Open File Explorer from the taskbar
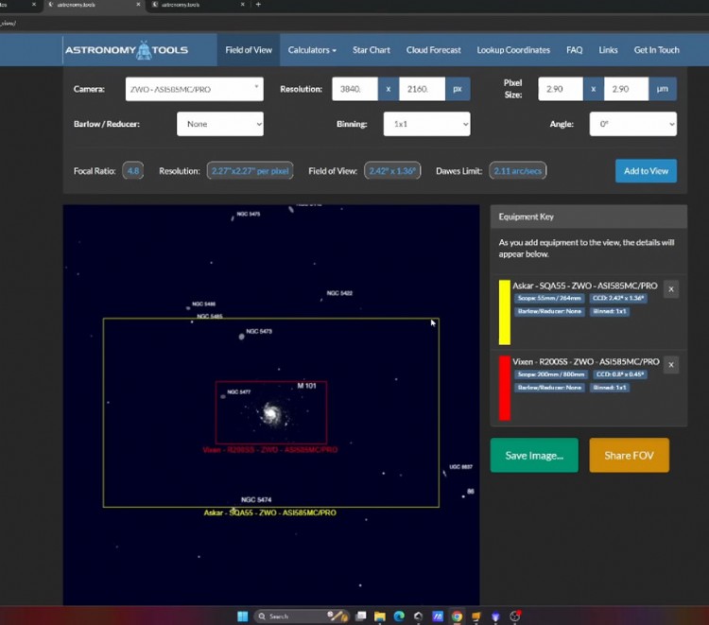Screen dimensions: 709x625 coord(378,616)
